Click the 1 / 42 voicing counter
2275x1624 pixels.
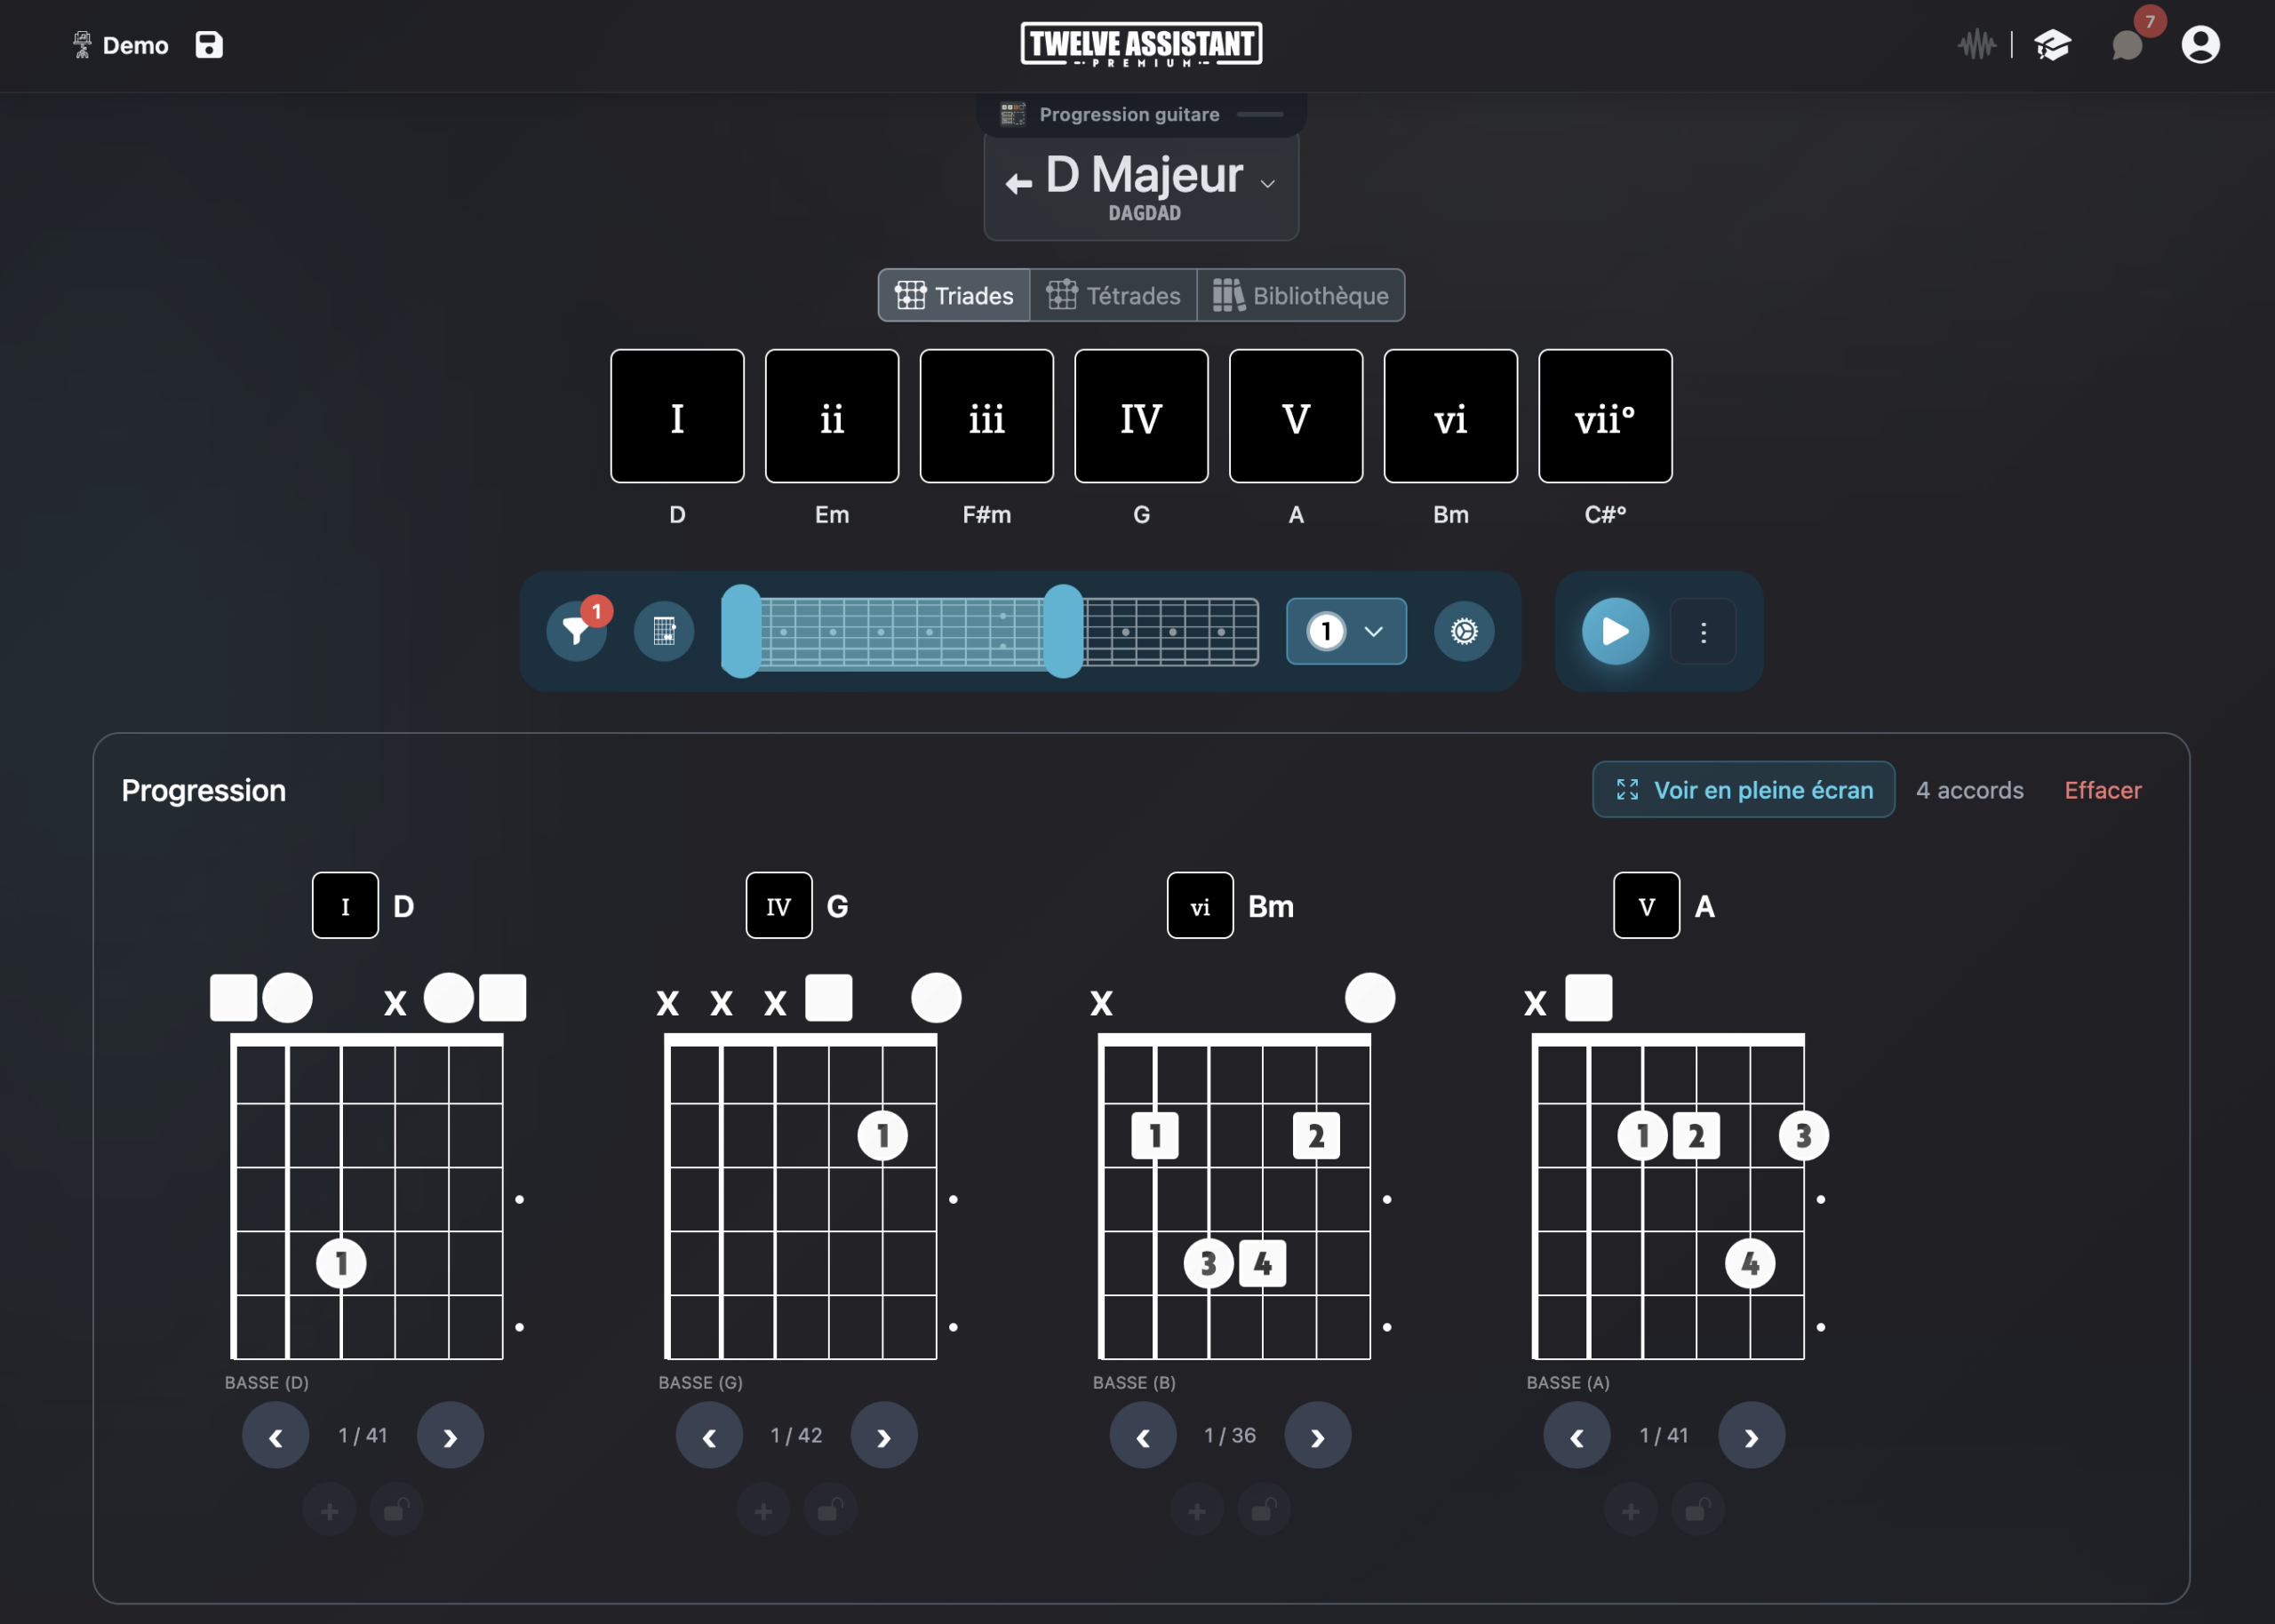point(796,1435)
